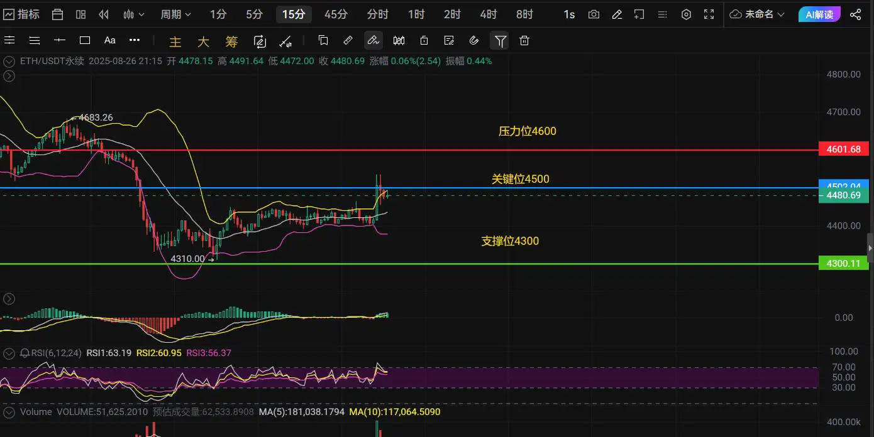Click the note edit icon
This screenshot has width=874, height=437.
[x=449, y=41]
